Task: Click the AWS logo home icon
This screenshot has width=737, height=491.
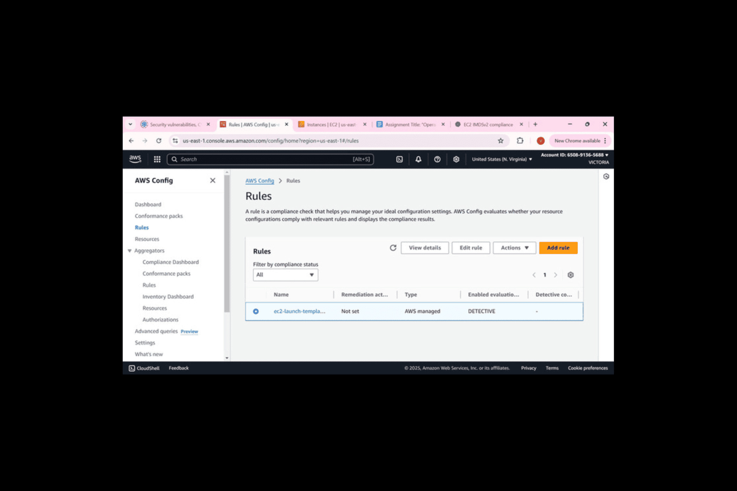Action: 135,159
